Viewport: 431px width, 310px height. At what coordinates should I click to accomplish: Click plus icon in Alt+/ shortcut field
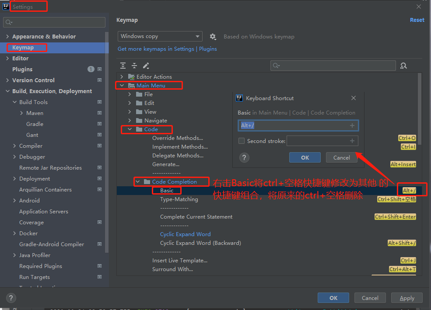[x=352, y=125]
